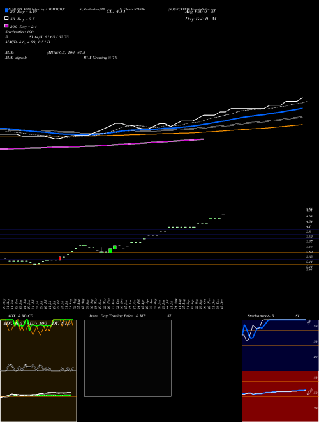This screenshot has width=319, height=422.
Task: Click the 'Avg Vol: 0 M' readout
Action: click(200, 12)
